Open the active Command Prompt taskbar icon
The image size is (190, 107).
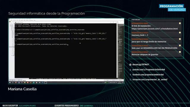click(x=45, y=83)
